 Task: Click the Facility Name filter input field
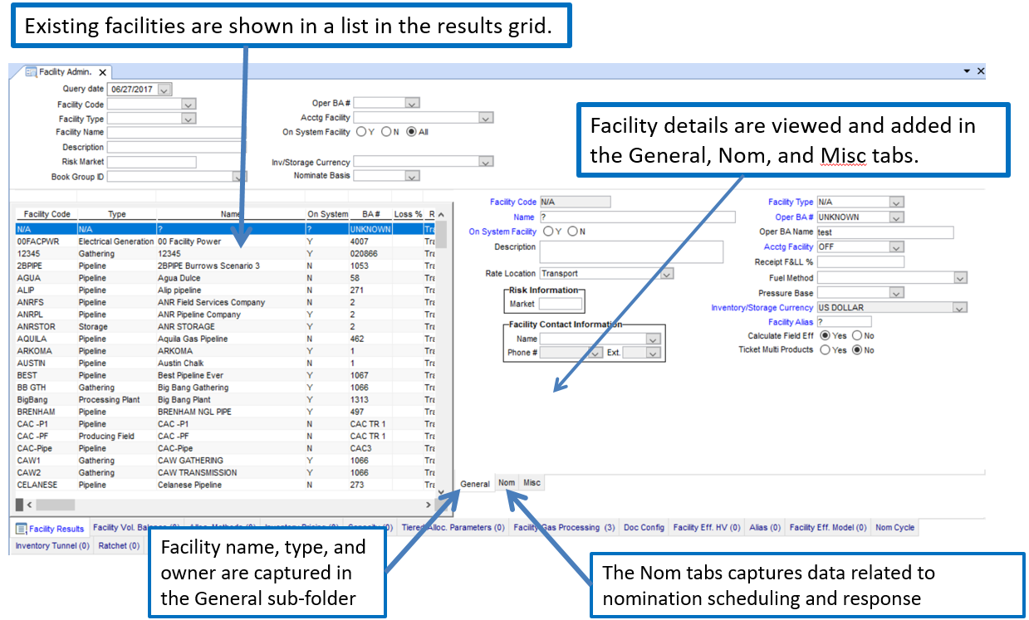[176, 133]
